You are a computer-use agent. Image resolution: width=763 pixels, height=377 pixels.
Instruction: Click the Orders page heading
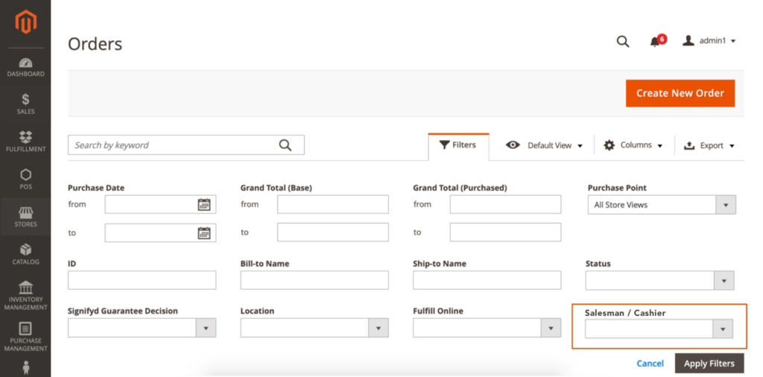pyautogui.click(x=95, y=44)
